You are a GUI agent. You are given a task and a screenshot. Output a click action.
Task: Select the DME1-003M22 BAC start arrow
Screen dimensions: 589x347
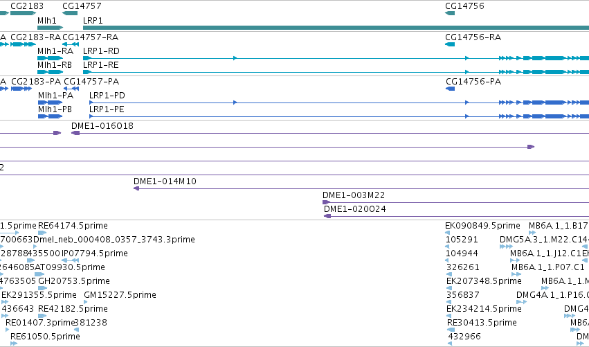point(327,202)
